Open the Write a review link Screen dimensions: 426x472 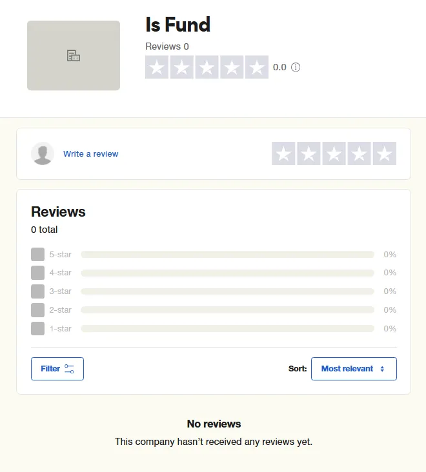91,154
